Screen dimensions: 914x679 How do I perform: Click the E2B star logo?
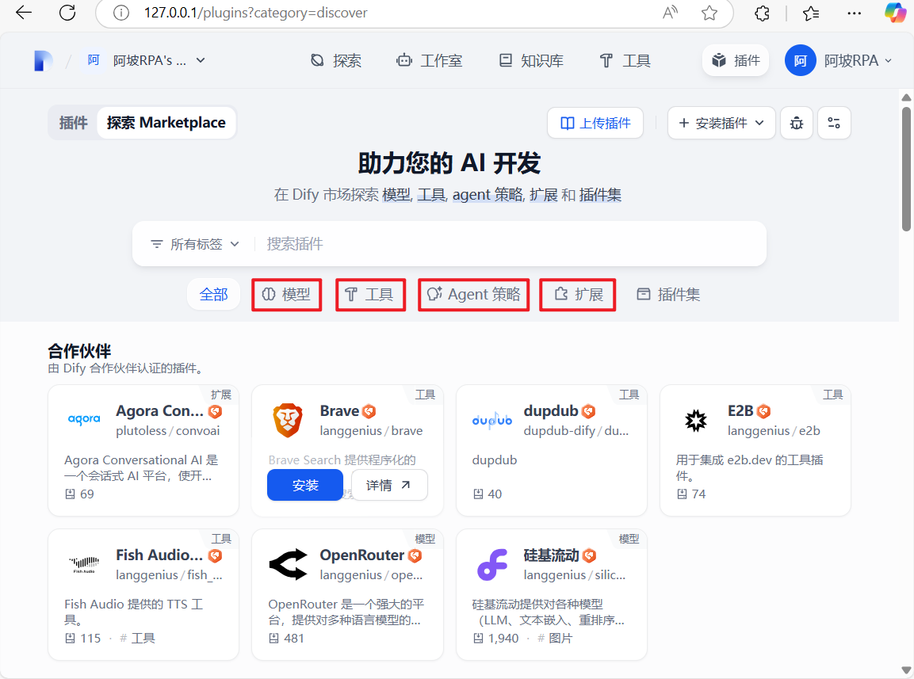coord(695,420)
